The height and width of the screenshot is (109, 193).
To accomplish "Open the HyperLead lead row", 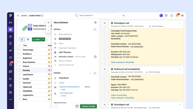I will pos(27,87).
